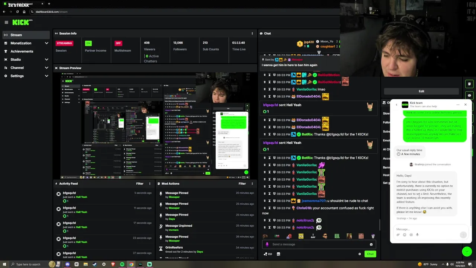Go back in Kick team support chat
This screenshot has height=268, width=476.
tap(396, 105)
